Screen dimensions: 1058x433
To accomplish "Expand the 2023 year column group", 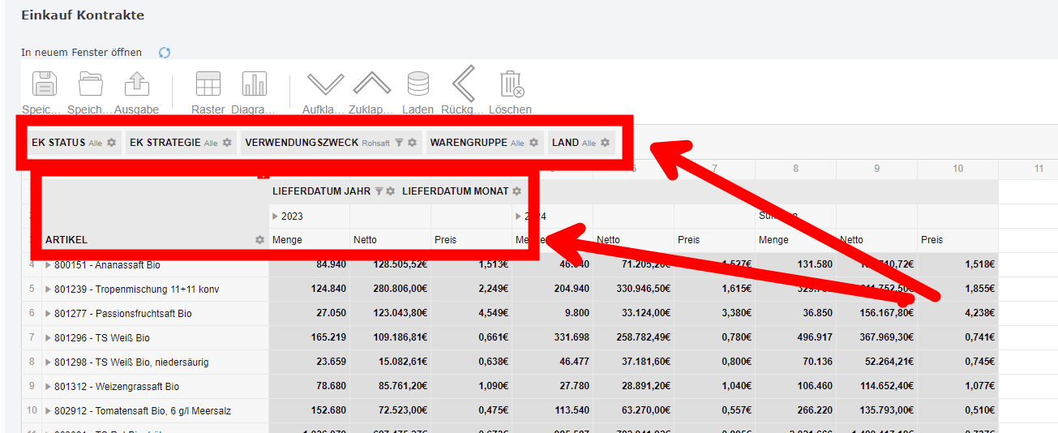I will [x=275, y=216].
